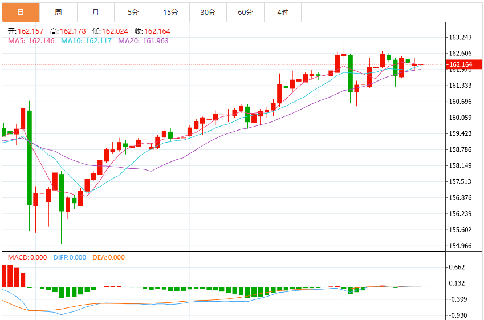Screen dimensions: 484x320
Task: Switch to the 4时 chart interval
Action: point(283,13)
